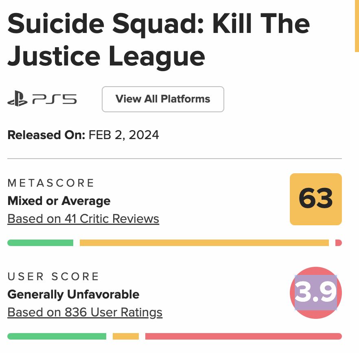Click the FEB 2, 2024 release date
This screenshot has width=359, height=353.
pyautogui.click(x=124, y=135)
